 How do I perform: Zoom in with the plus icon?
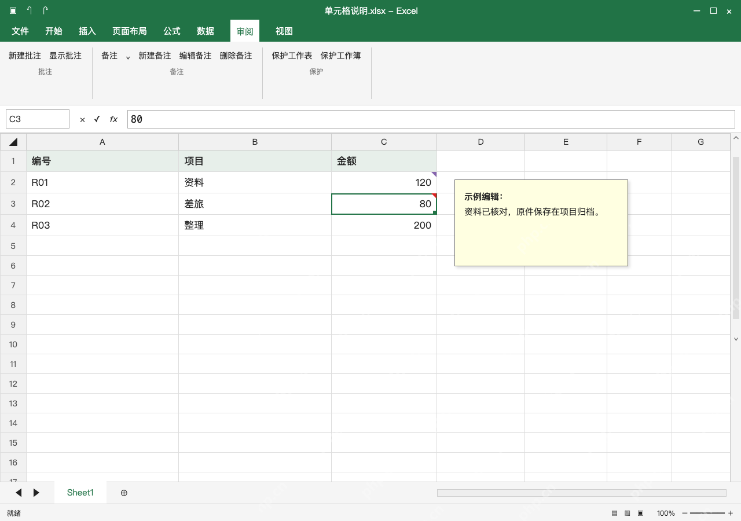point(731,513)
